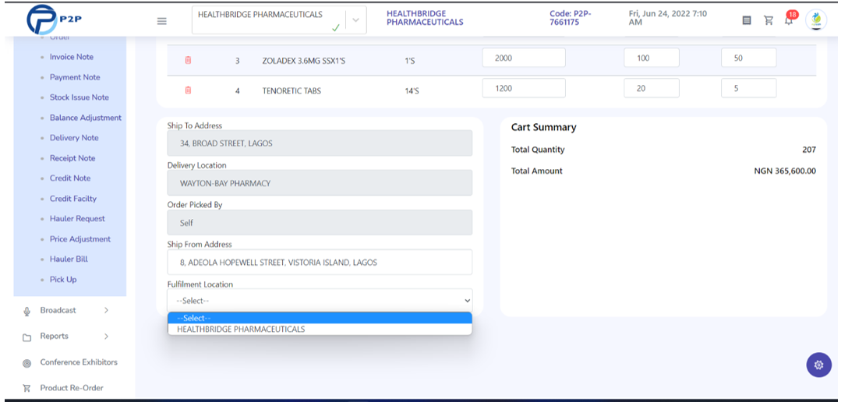Click the TENORETIC field showing 5
This screenshot has height=402, width=841.
pyautogui.click(x=749, y=88)
